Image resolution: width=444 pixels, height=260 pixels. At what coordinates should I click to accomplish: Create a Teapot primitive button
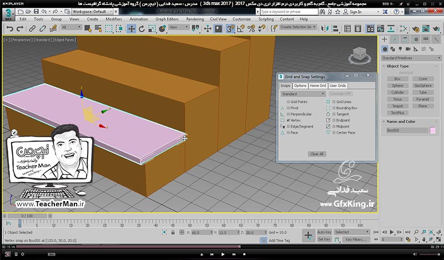point(397,106)
